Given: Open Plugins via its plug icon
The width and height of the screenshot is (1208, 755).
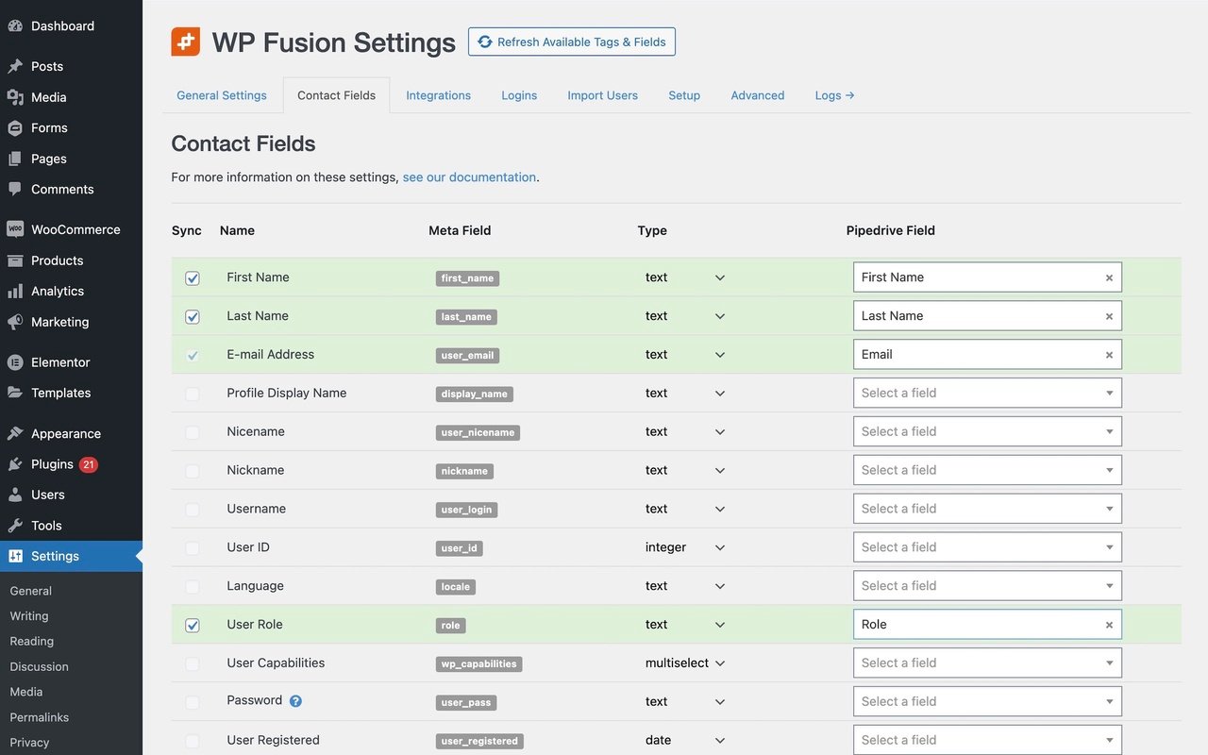Looking at the screenshot, I should [15, 464].
